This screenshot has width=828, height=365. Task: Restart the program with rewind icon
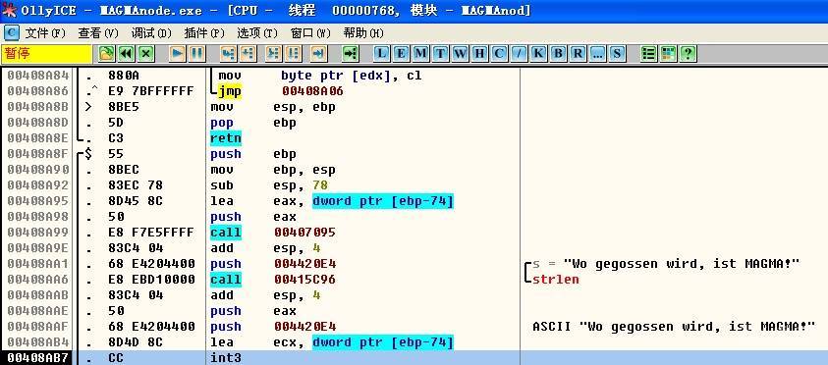(x=126, y=53)
